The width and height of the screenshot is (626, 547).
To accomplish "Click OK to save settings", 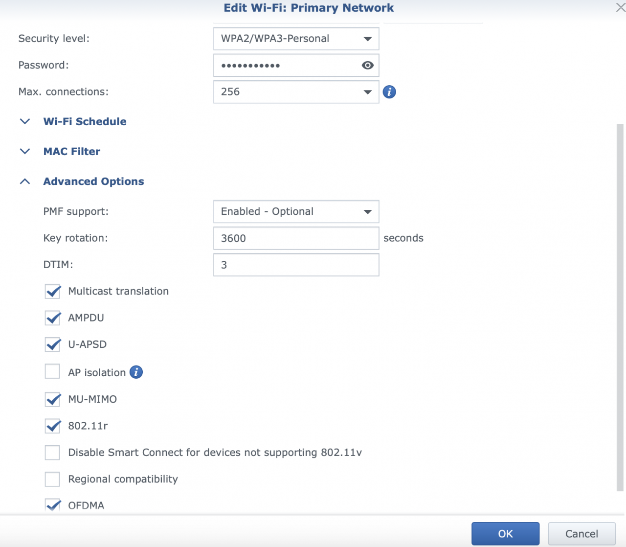I will [505, 534].
